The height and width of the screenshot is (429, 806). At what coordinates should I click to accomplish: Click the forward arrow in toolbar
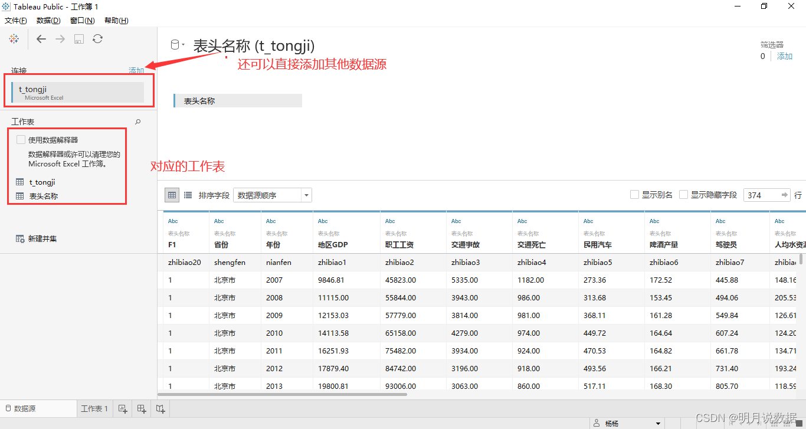click(x=60, y=39)
